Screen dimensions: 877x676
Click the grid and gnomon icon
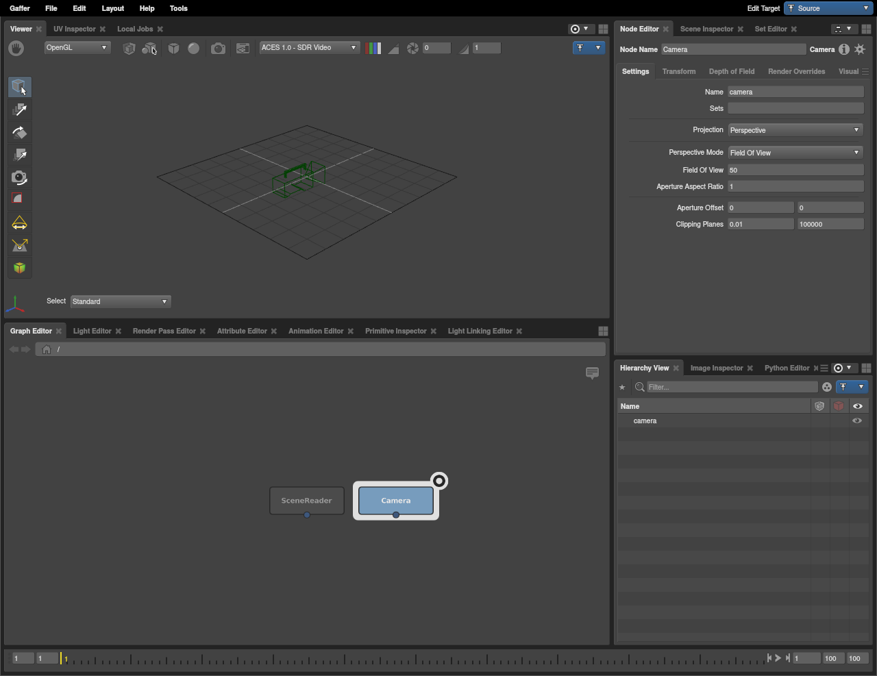pyautogui.click(x=243, y=48)
